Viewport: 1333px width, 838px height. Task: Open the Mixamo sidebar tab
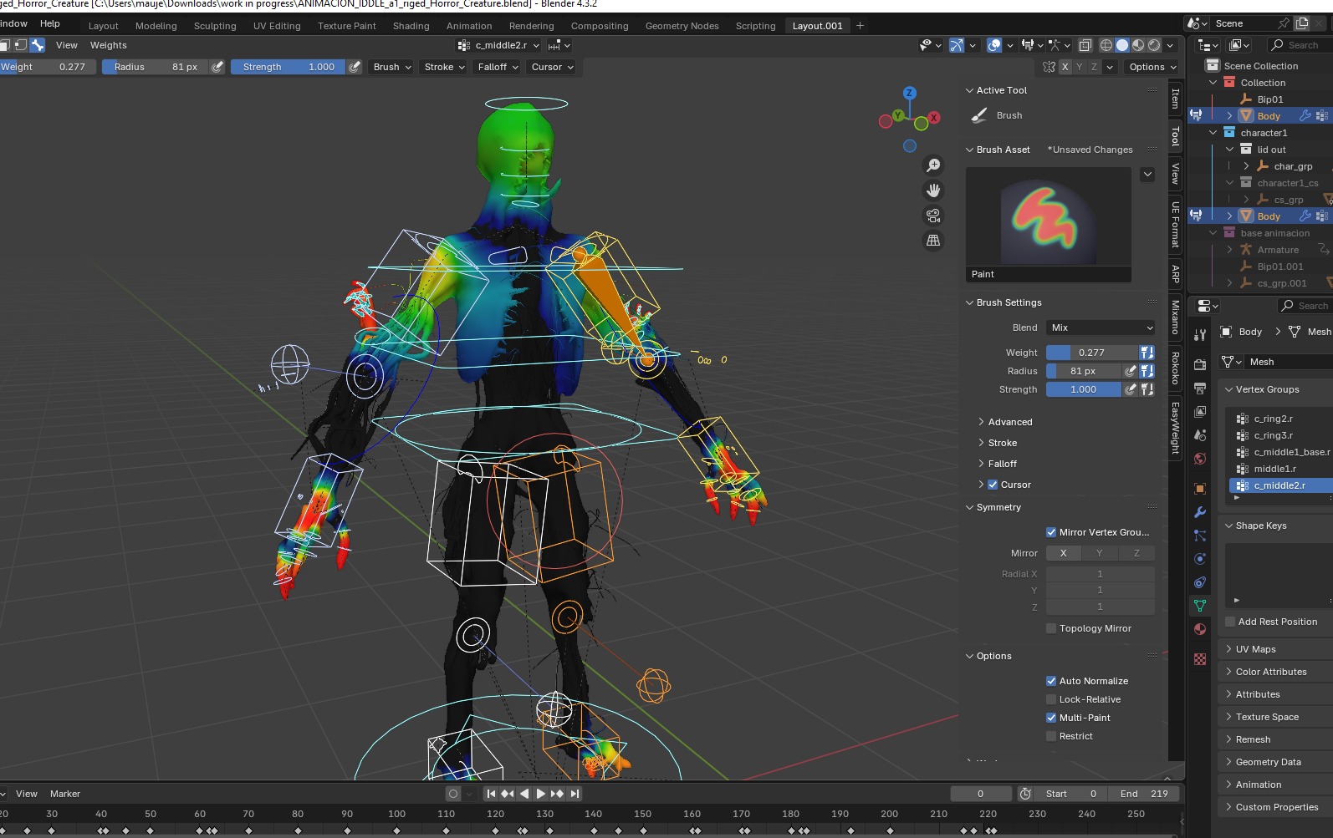click(x=1175, y=317)
